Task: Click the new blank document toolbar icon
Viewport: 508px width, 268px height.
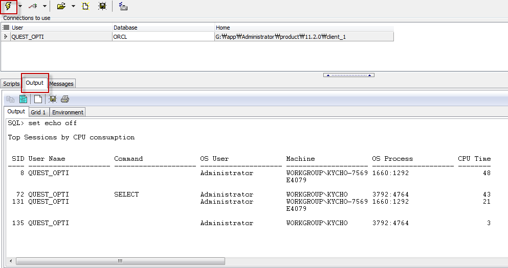Action: [86, 7]
